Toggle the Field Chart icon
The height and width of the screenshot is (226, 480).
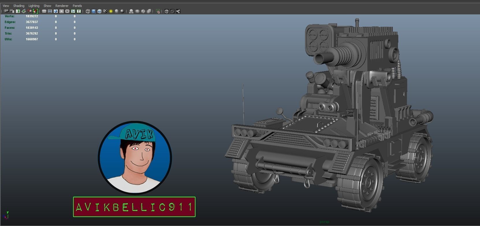67,11
